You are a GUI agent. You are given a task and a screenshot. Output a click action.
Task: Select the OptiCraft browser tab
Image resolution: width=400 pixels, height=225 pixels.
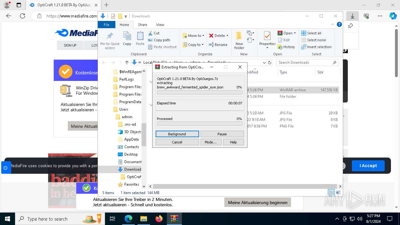point(63,5)
